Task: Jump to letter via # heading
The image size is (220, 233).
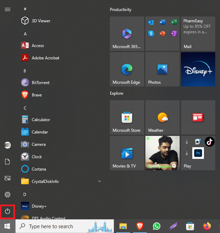Action: click(x=25, y=9)
